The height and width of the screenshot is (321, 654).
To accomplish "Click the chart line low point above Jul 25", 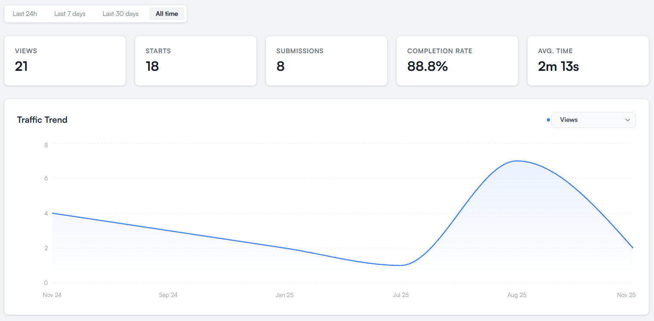I will coord(401,265).
